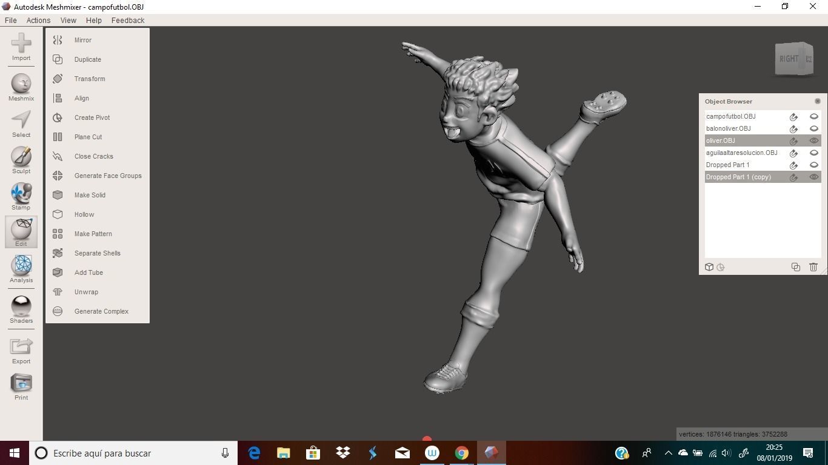828x465 pixels.
Task: Close the Object Browser panel
Action: point(817,101)
